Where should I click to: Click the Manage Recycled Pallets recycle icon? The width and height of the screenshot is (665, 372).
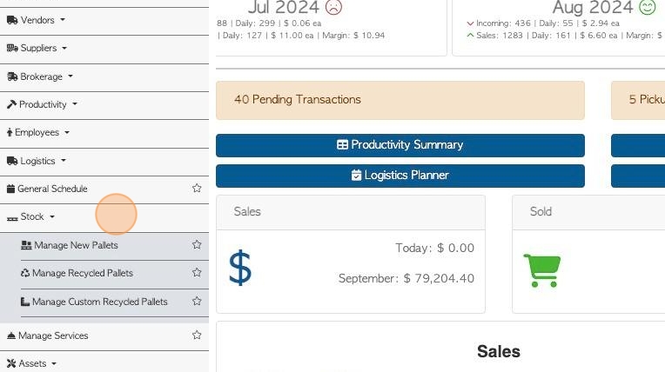coord(25,273)
